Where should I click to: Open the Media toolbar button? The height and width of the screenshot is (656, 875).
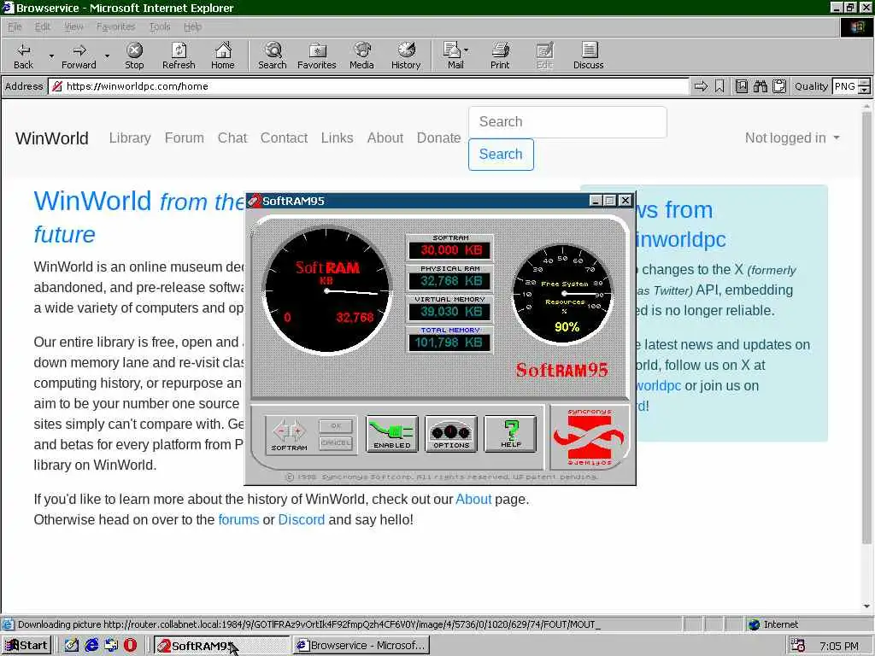[361, 56]
